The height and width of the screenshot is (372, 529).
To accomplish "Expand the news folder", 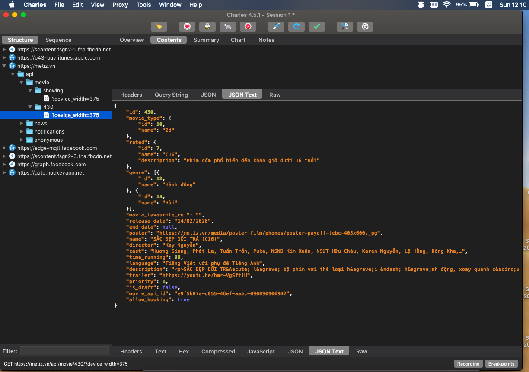I will click(22, 124).
